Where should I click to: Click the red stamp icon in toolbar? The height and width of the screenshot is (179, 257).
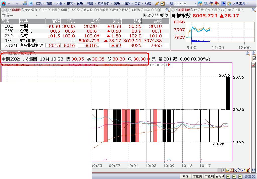[x=217, y=3]
